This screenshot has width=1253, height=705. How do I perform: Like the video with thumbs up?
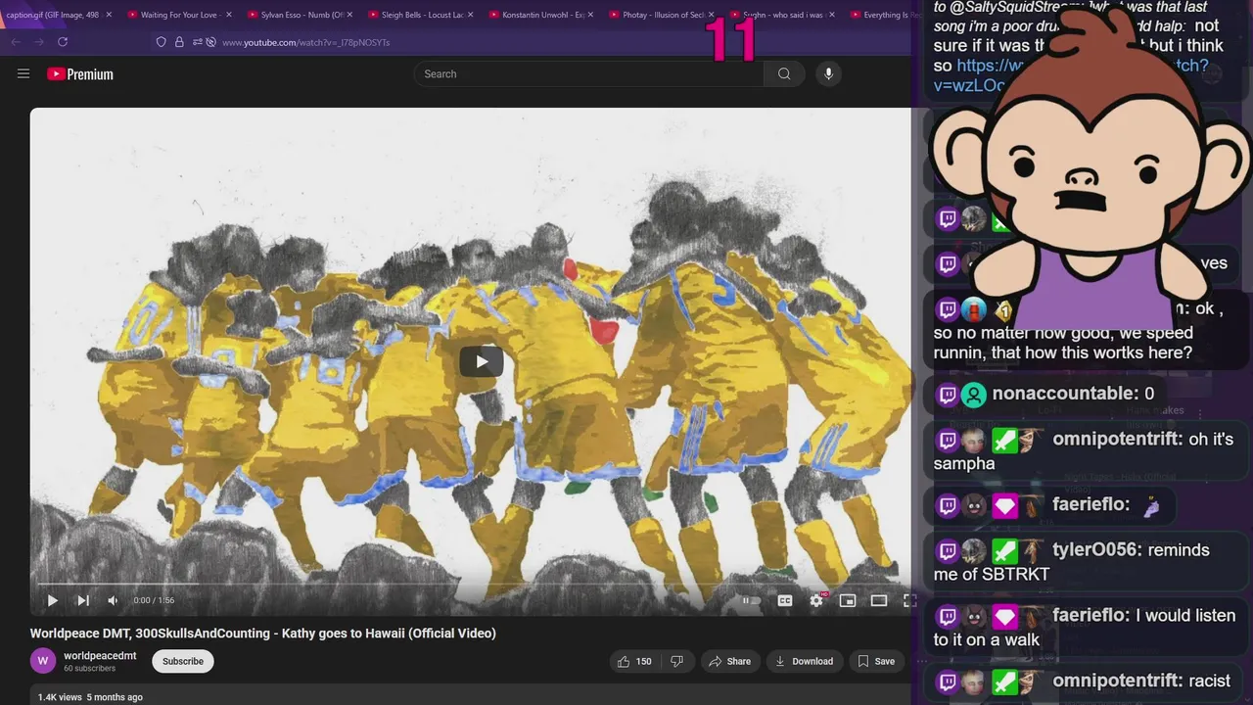pyautogui.click(x=632, y=661)
